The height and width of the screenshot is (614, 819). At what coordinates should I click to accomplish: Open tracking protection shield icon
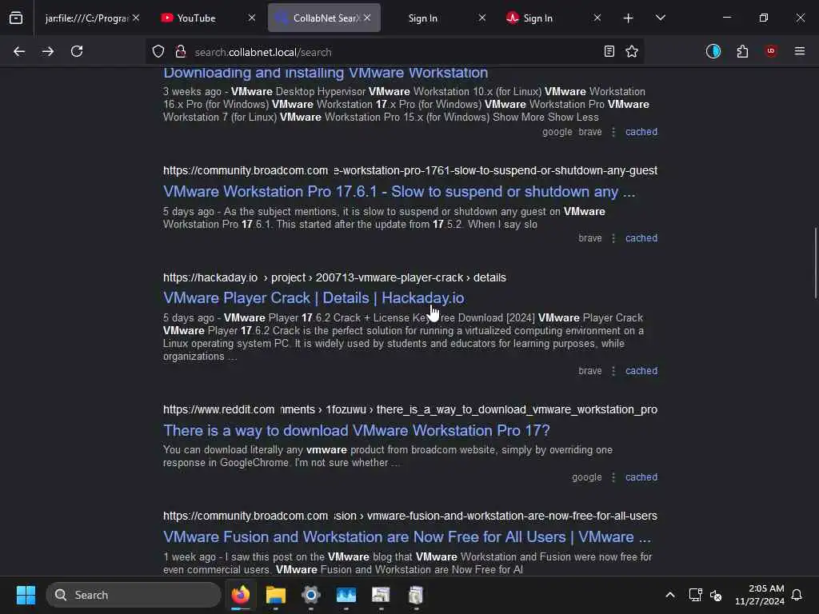(x=158, y=51)
